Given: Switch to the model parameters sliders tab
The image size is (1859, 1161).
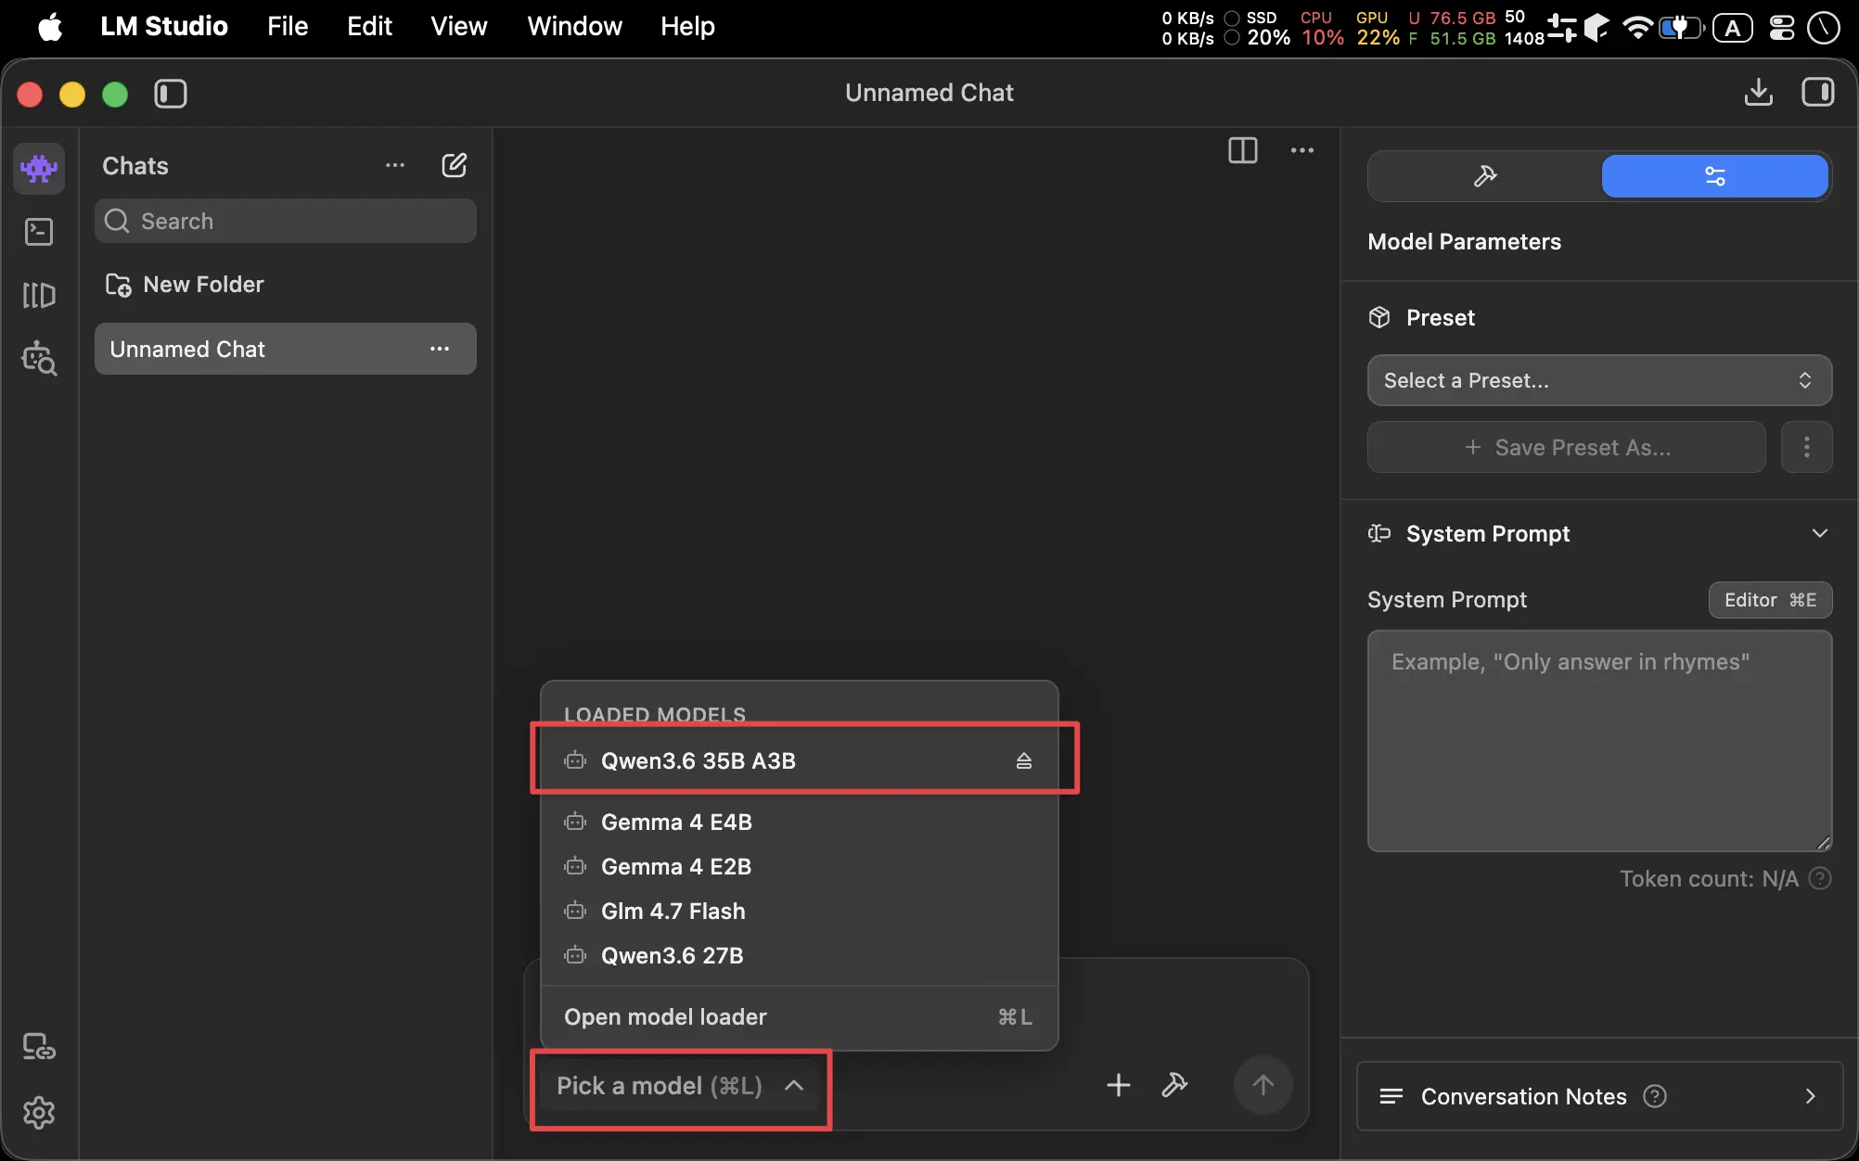Looking at the screenshot, I should [1715, 176].
